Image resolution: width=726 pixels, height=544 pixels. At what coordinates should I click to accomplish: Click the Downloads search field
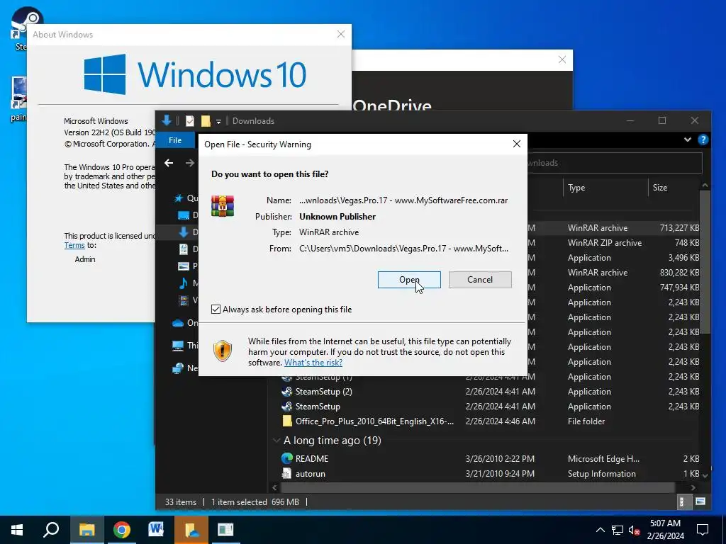pos(615,163)
